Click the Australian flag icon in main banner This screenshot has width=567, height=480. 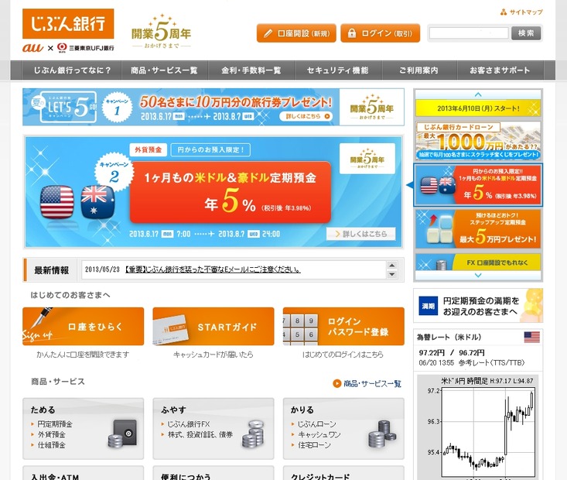point(97,202)
